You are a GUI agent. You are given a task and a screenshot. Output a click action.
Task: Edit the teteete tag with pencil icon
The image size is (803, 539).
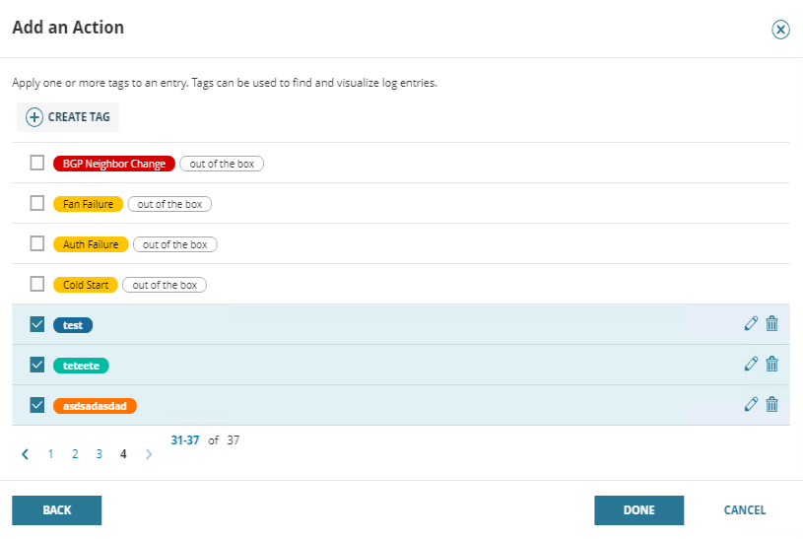751,364
